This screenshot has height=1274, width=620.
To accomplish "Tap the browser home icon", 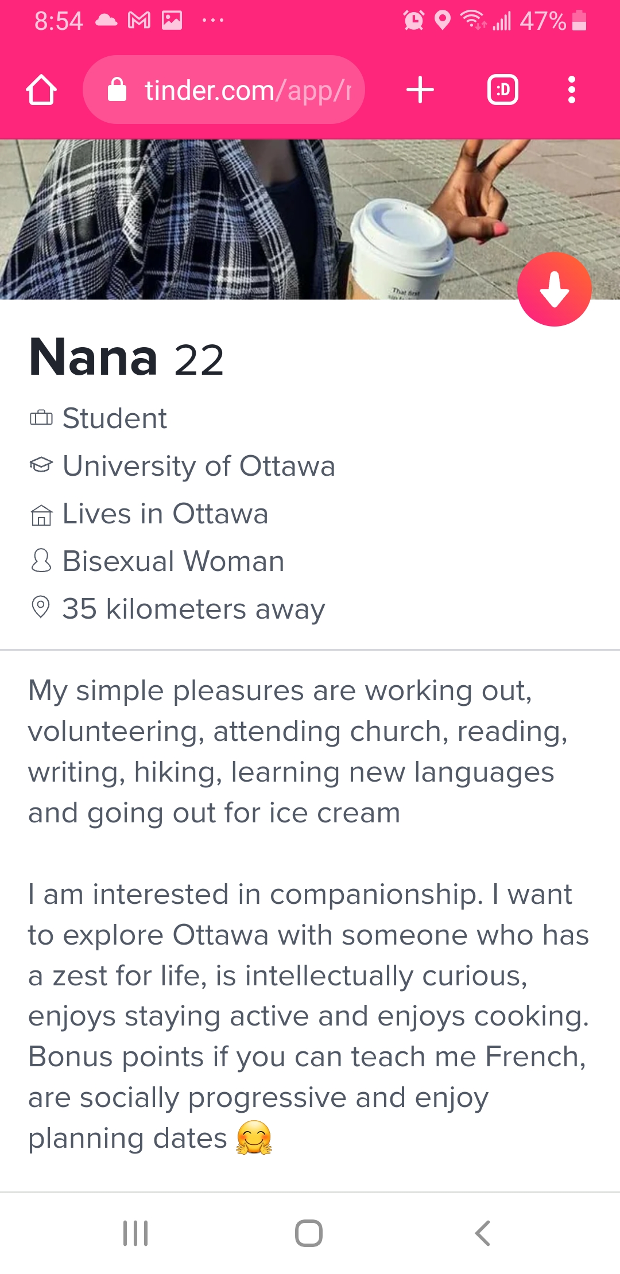I will point(41,90).
